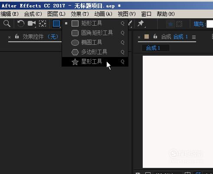The width and height of the screenshot is (213, 174).
Task: Select the 合成 1 breadcrumb tab
Action: point(155,48)
